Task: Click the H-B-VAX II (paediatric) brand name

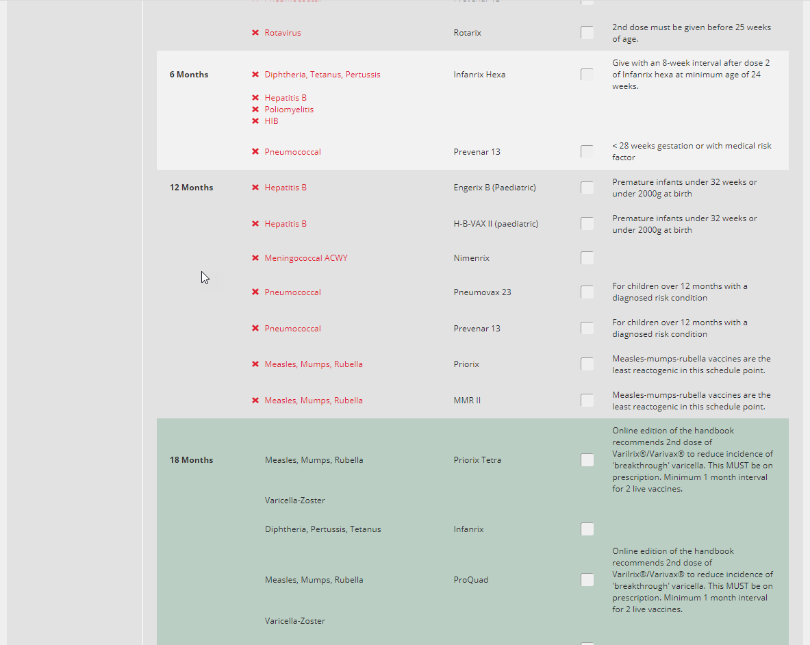Action: tap(496, 224)
